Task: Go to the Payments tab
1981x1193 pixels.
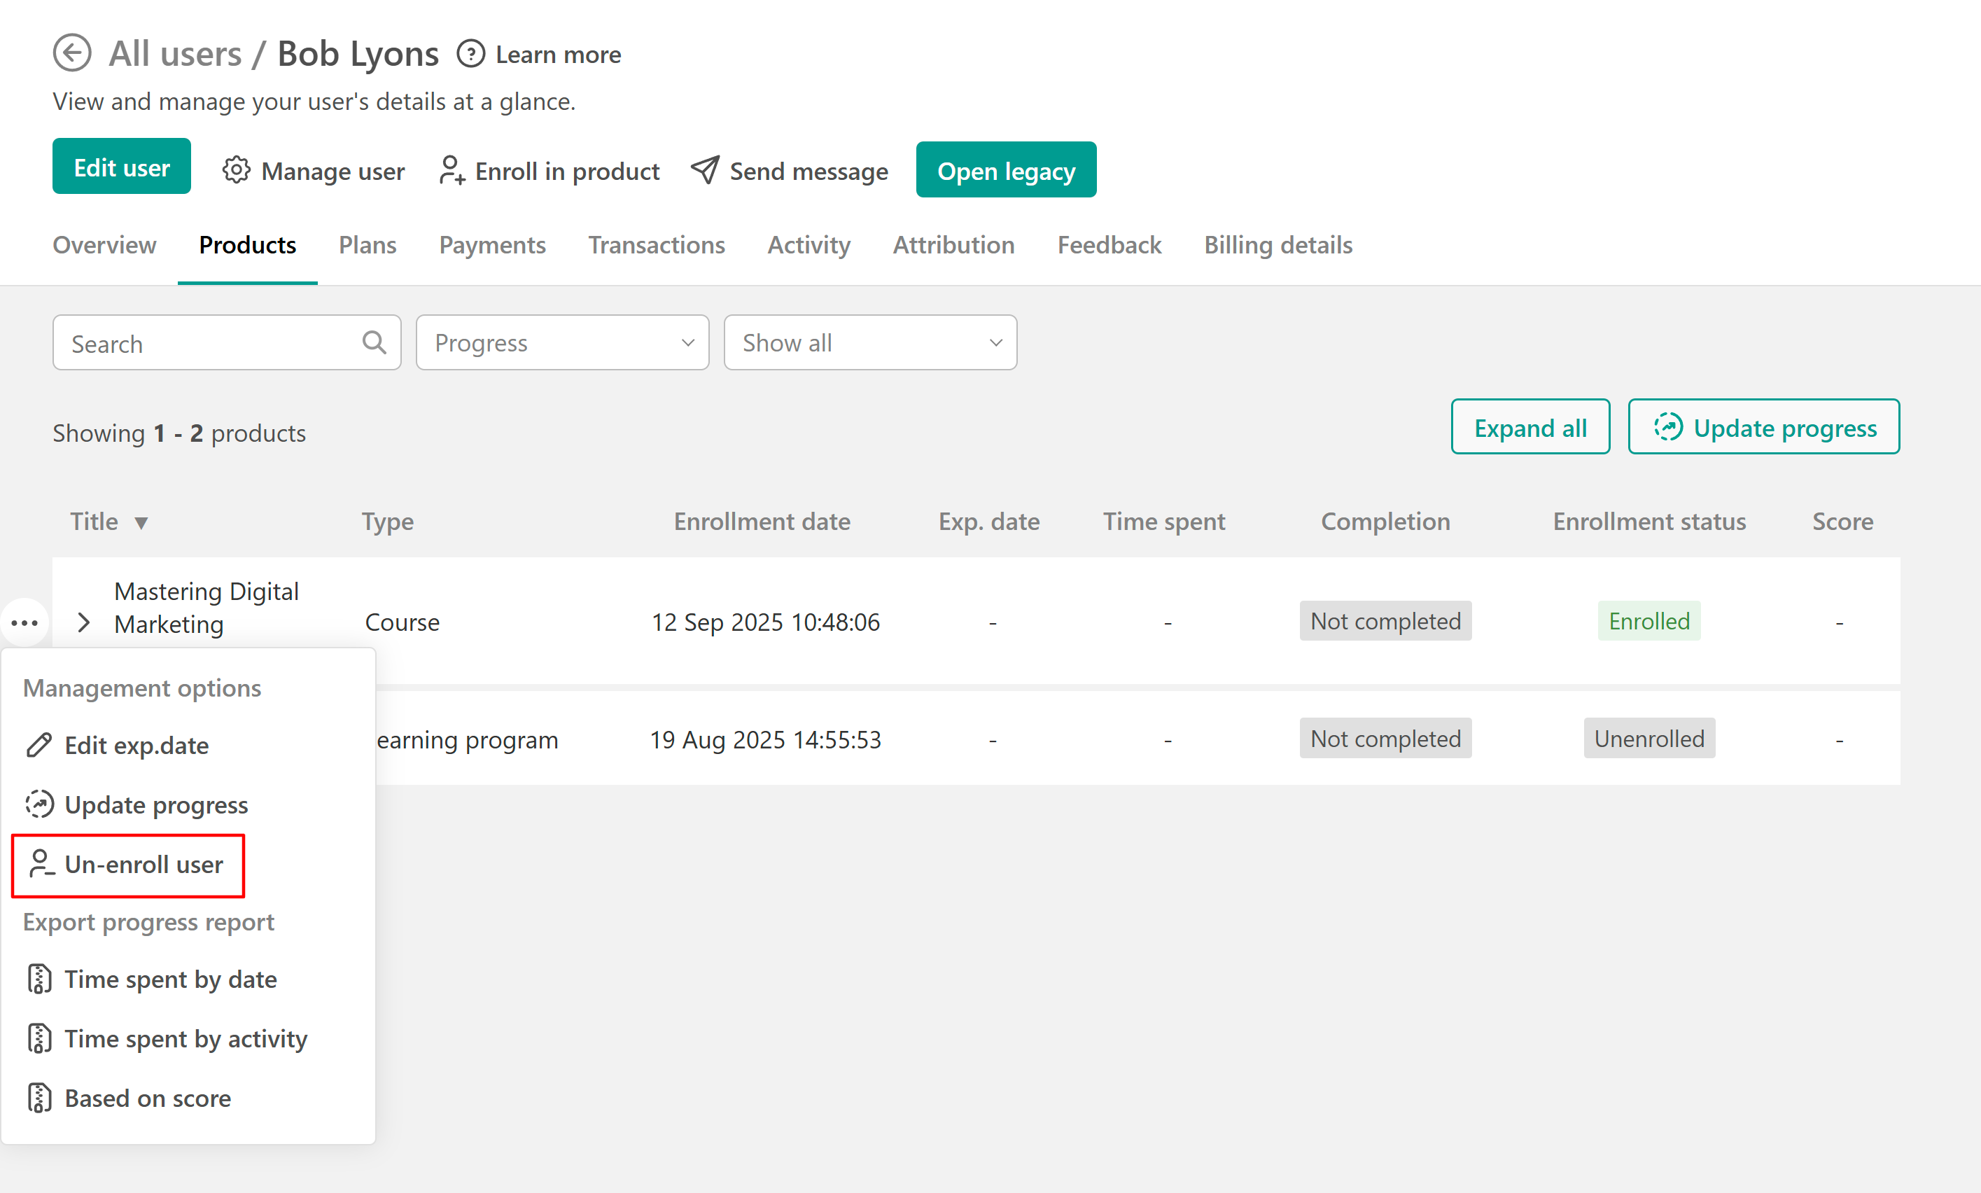Action: pos(493,245)
